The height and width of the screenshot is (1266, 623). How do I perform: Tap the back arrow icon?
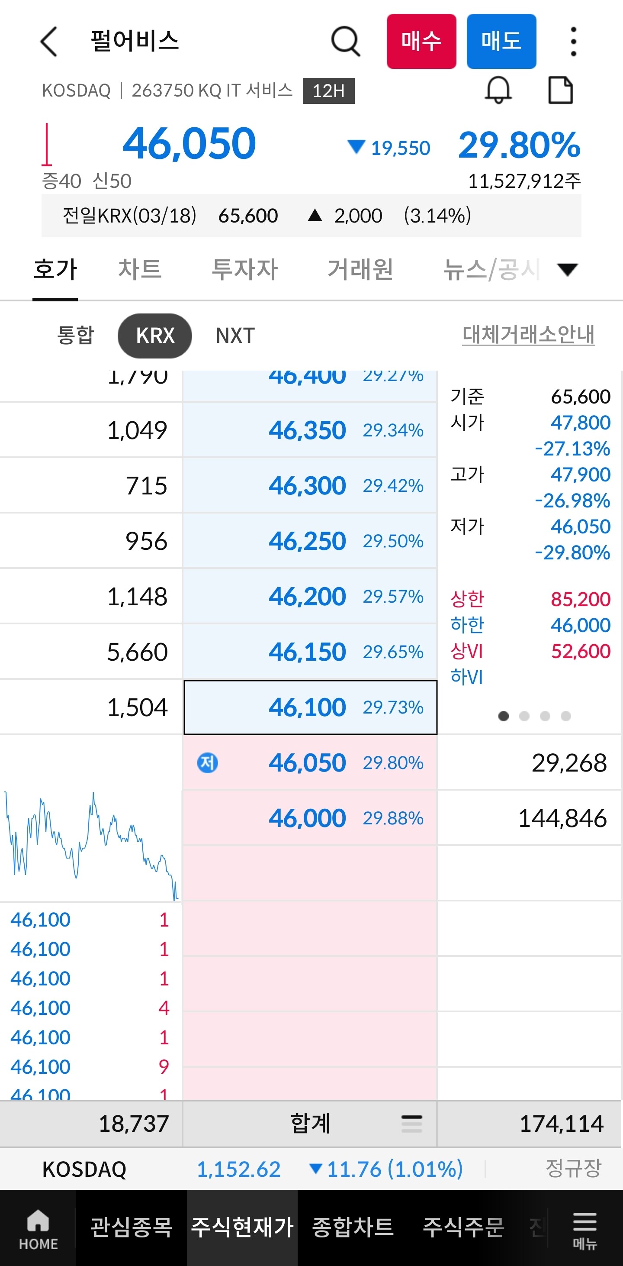[x=49, y=41]
